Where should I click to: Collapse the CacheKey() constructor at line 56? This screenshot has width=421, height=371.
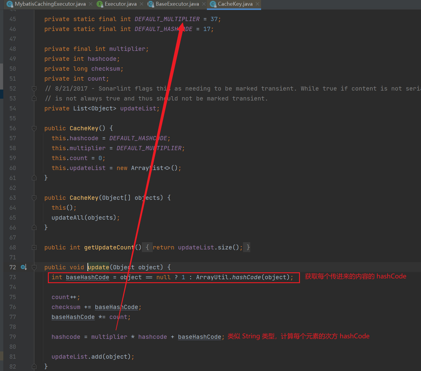(x=34, y=128)
